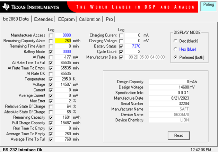The image size is (218, 152).
Task: Click the Voltage value 14507
Action: tap(63, 84)
